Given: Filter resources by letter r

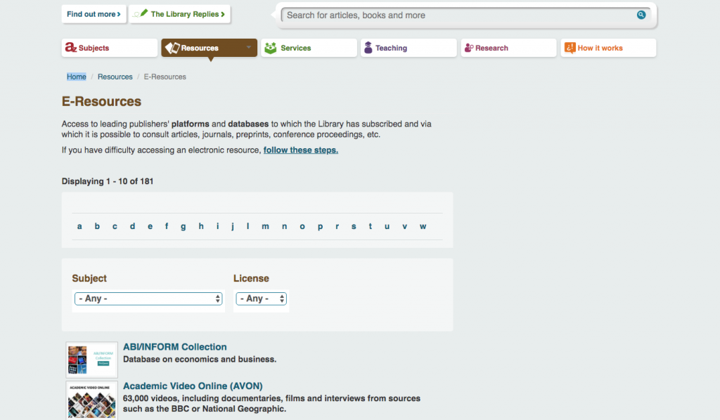Looking at the screenshot, I should [x=337, y=226].
